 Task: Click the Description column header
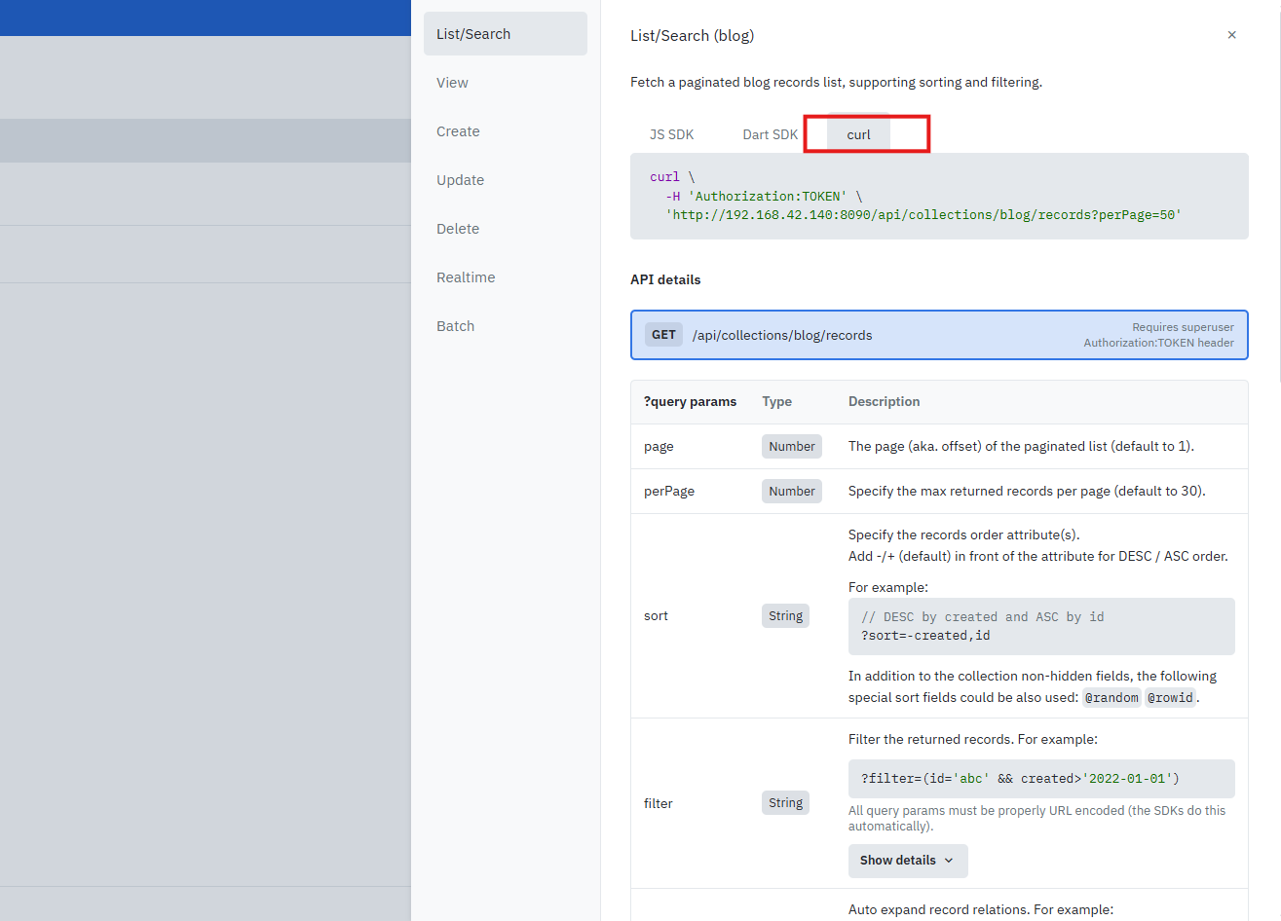[884, 401]
